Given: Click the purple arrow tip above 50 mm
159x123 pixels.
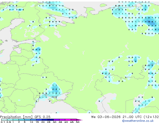Looking at the screenshot, I should (79, 120).
